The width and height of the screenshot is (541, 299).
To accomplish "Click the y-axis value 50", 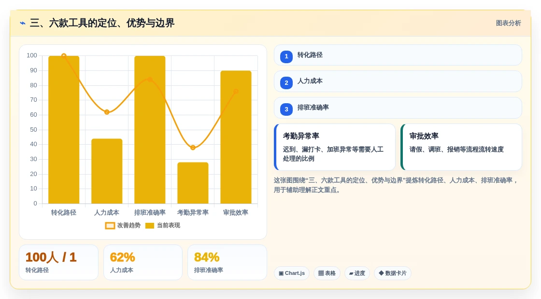I will (x=33, y=130).
